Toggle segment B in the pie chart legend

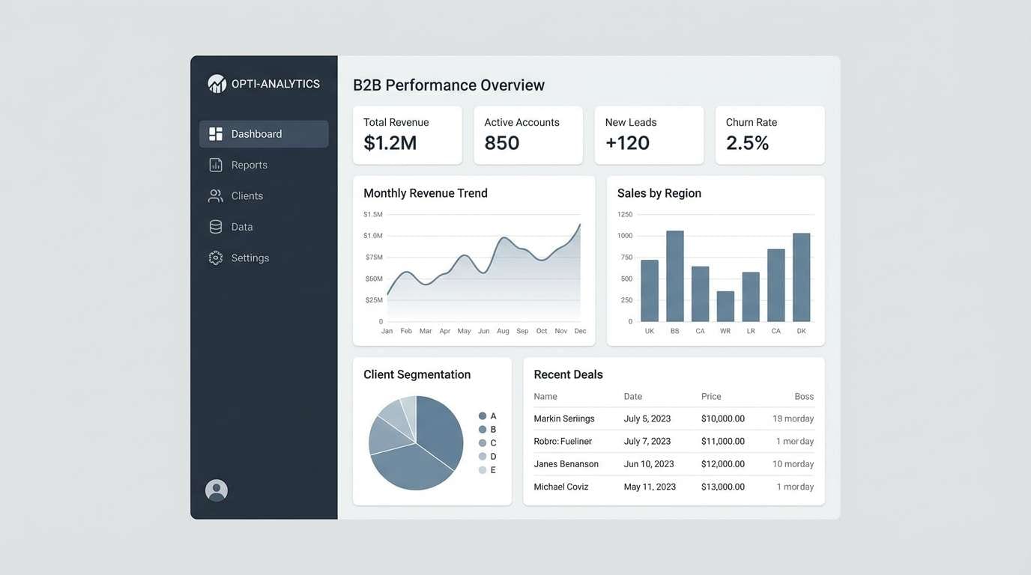coord(483,429)
